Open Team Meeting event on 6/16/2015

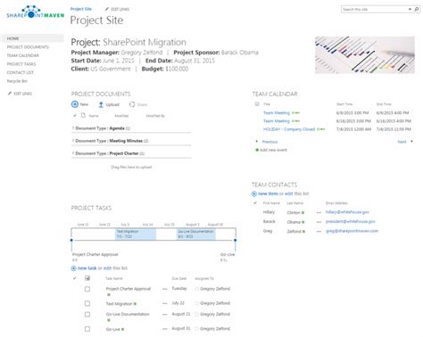coord(277,121)
